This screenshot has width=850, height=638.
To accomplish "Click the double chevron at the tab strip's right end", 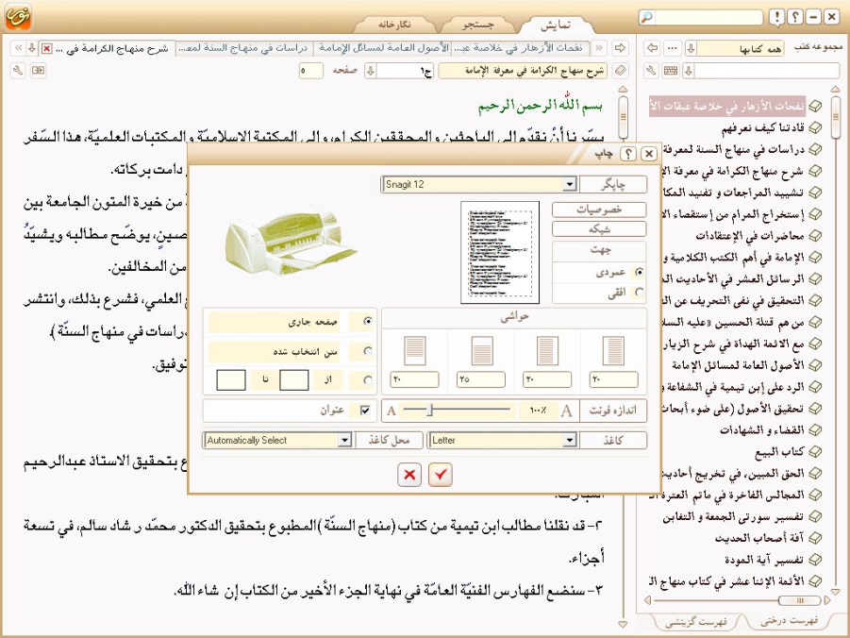I will coord(600,48).
